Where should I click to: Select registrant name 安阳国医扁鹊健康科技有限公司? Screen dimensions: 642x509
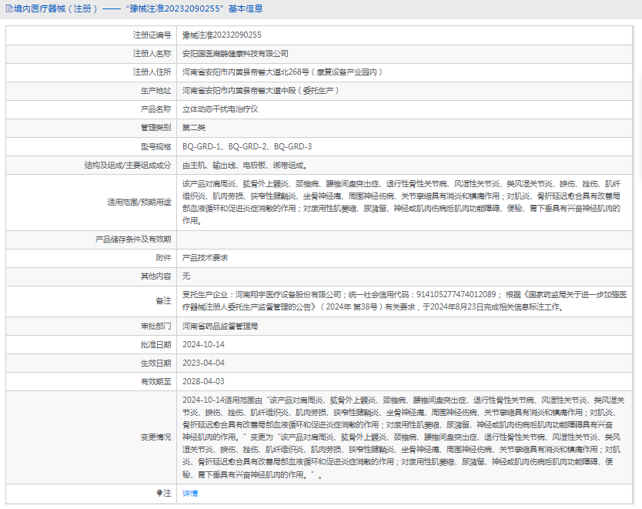[236, 54]
